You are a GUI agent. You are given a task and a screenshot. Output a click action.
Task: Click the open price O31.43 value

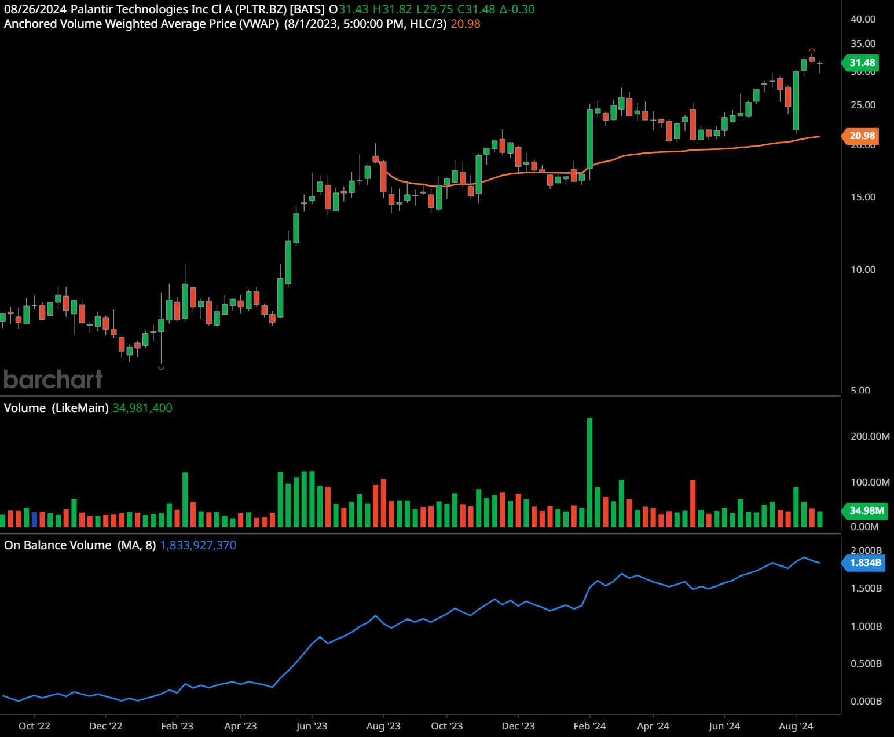(349, 9)
